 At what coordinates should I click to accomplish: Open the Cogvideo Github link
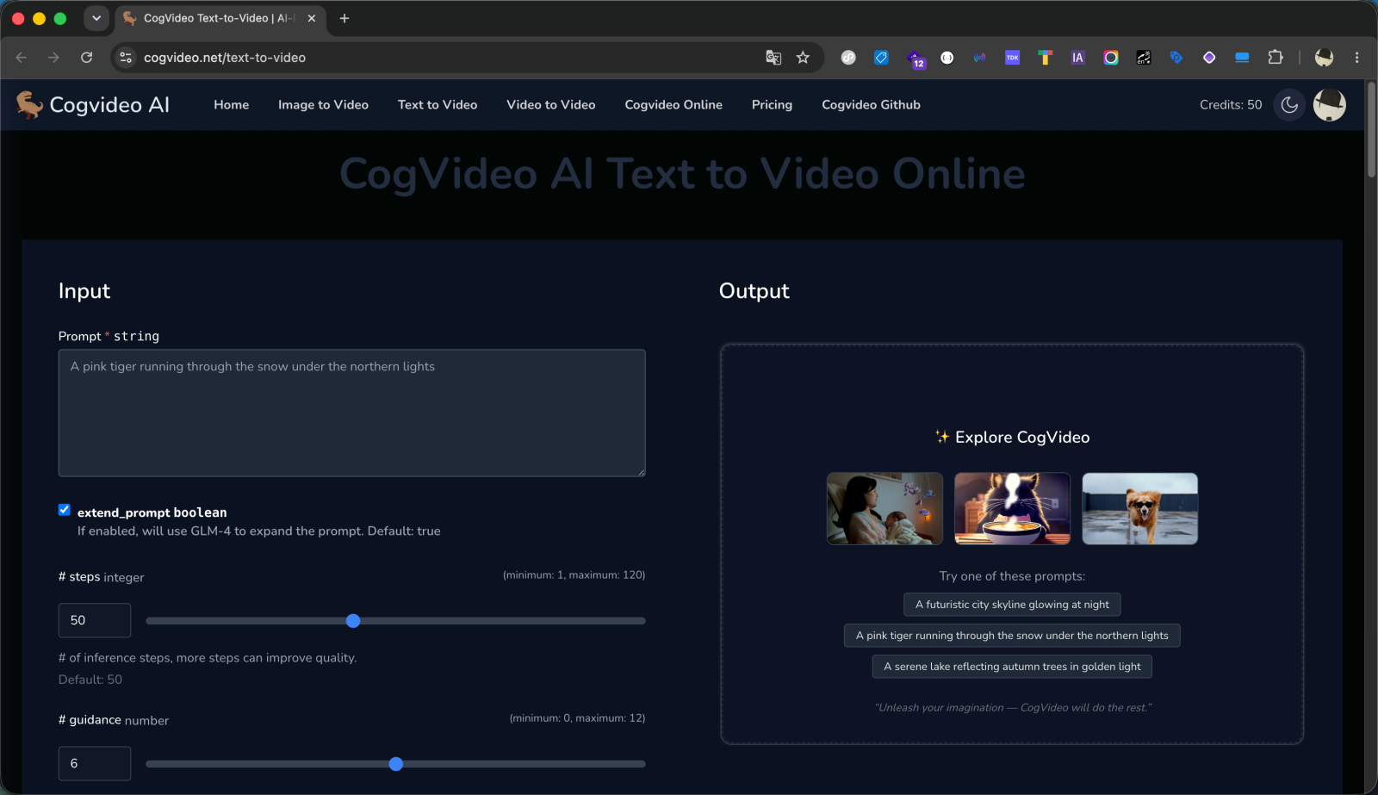871,105
